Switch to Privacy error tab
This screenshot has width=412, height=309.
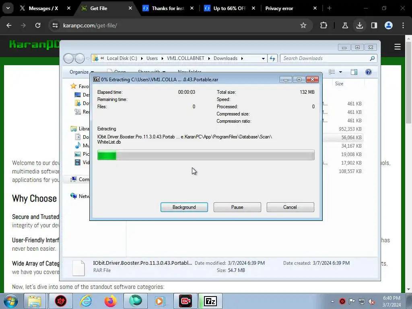coord(279,8)
